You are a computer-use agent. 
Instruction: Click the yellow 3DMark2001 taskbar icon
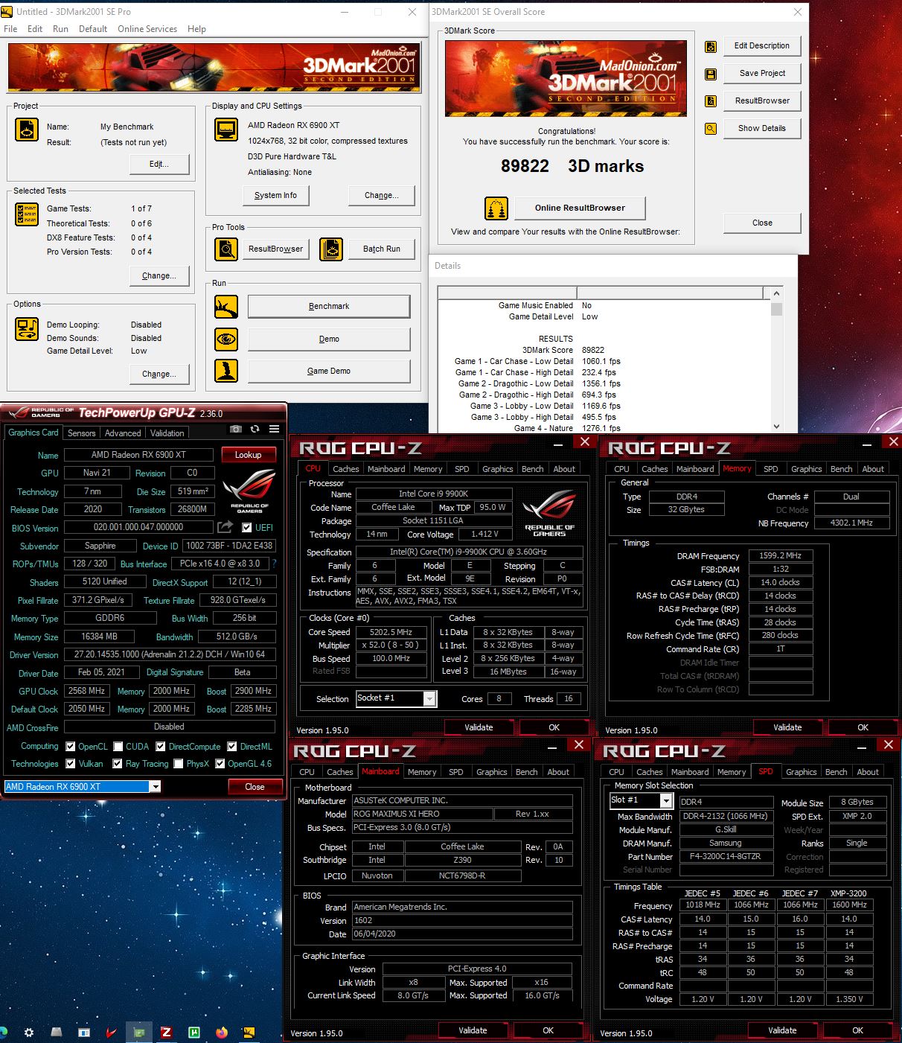click(249, 1033)
